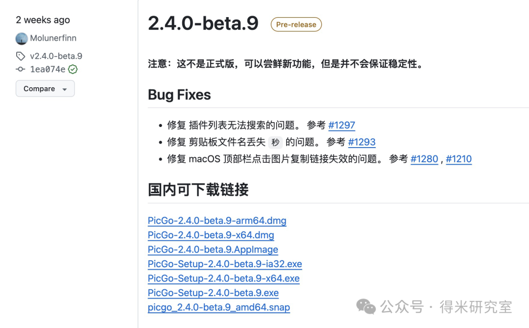The image size is (529, 328).
Task: Click the Pre-release label to filter releases
Action: [x=296, y=24]
